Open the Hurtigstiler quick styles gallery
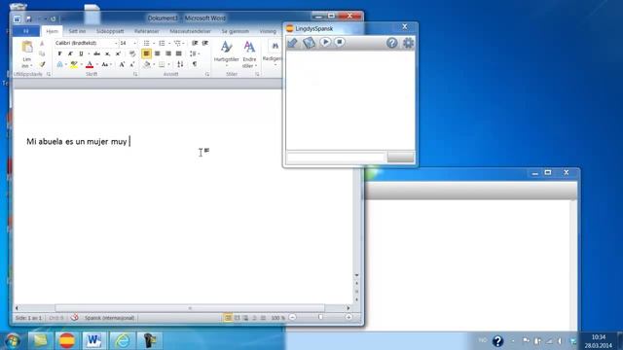The height and width of the screenshot is (350, 623). [227, 53]
